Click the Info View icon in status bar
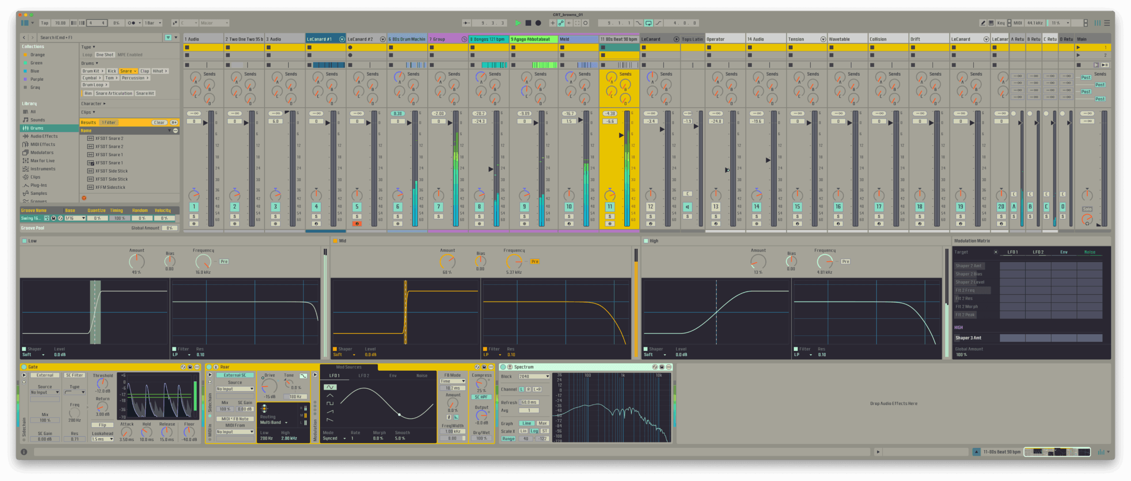 coord(24,452)
